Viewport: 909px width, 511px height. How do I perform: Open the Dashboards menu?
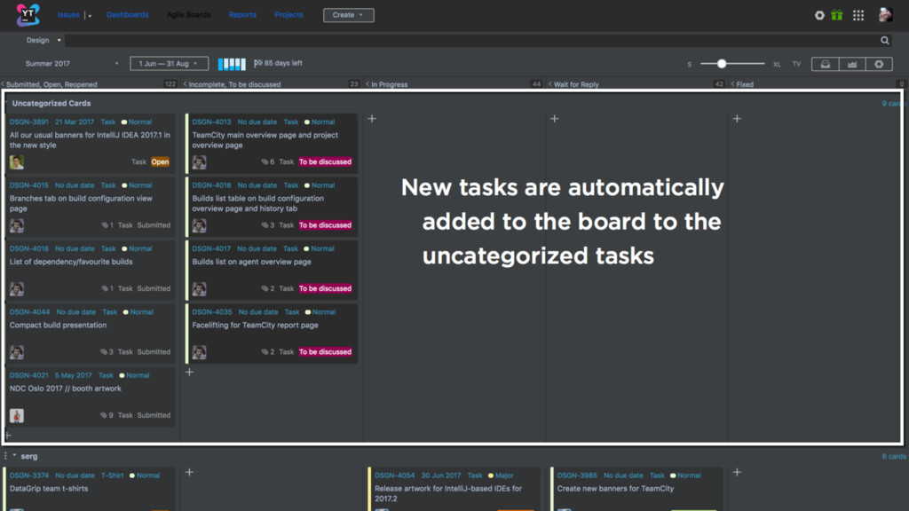128,14
